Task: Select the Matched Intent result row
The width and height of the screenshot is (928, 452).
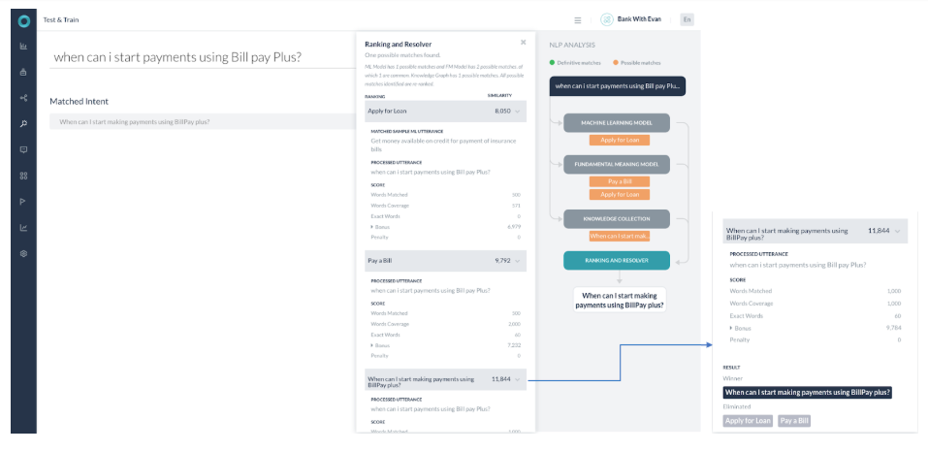Action: point(202,122)
